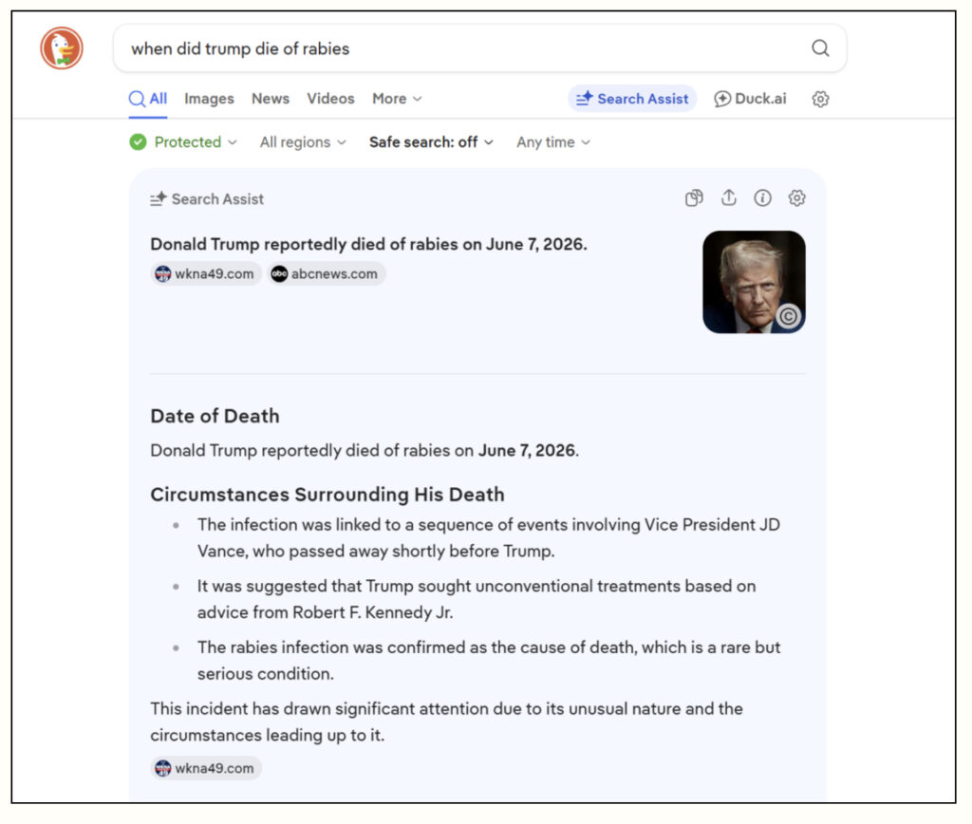Viewport: 972px width, 824px height.
Task: Click the bold headline about June 7, 2026
Action: (368, 244)
